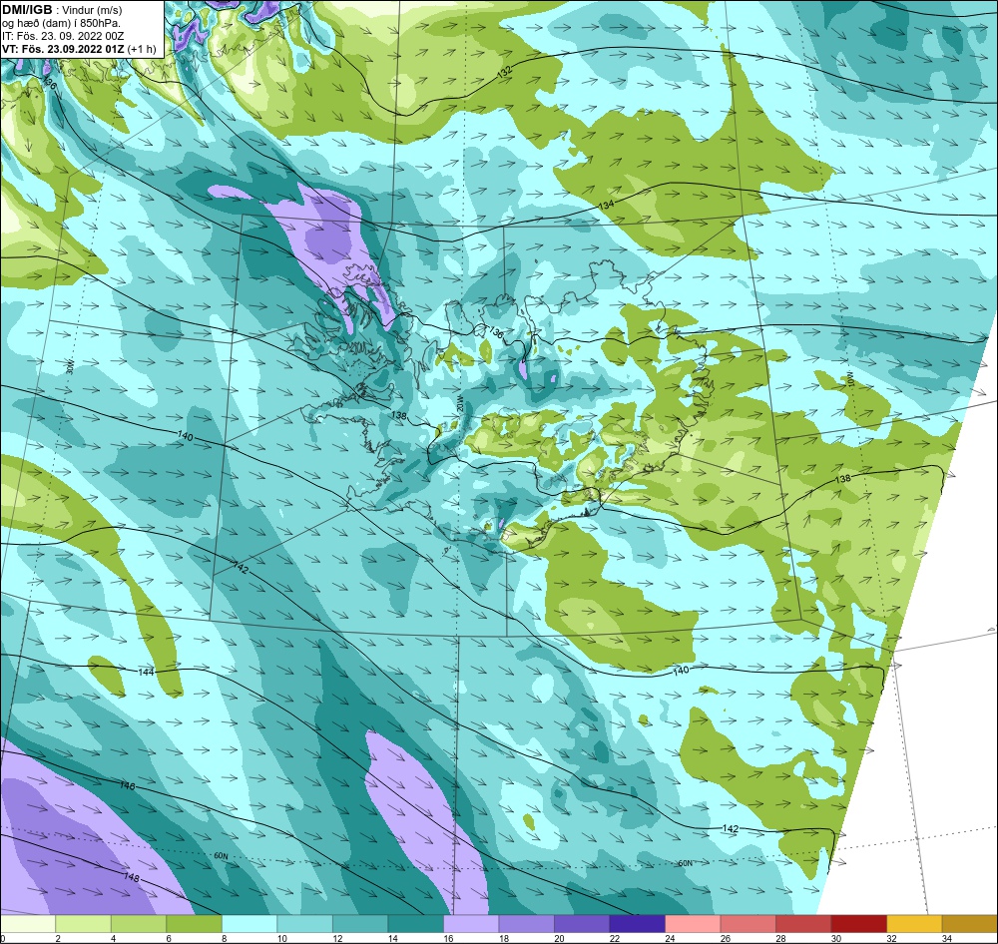Click the indigo 22–24 m/s legend swatch
The height and width of the screenshot is (944, 998).
637,924
